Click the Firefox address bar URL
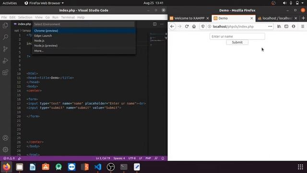307x173 pixels. 233,26
